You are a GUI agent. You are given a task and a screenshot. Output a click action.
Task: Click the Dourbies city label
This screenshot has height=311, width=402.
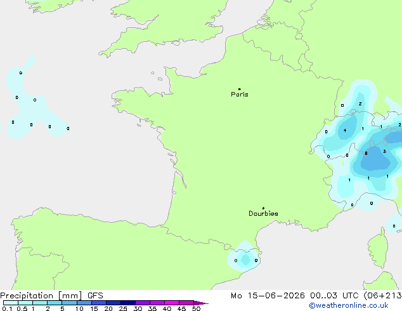tap(263, 213)
